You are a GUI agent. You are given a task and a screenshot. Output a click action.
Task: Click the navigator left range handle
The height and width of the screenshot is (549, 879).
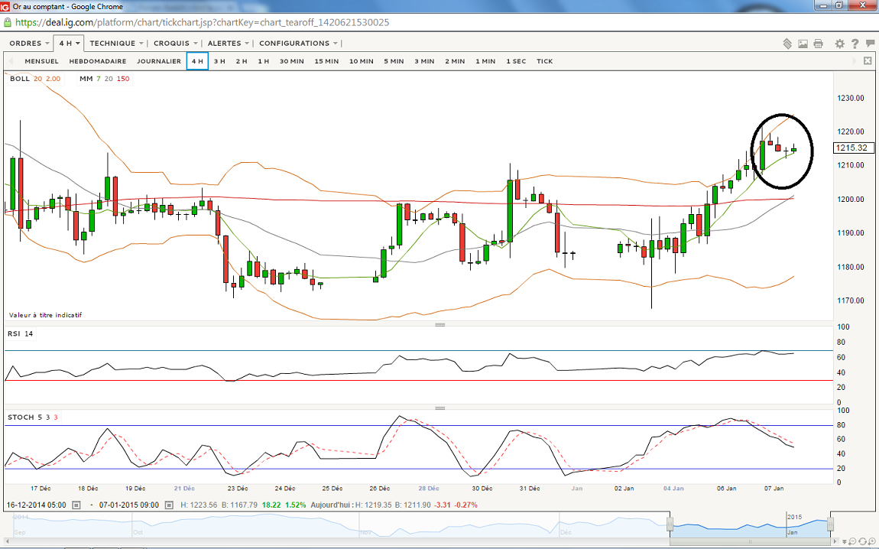(x=670, y=525)
